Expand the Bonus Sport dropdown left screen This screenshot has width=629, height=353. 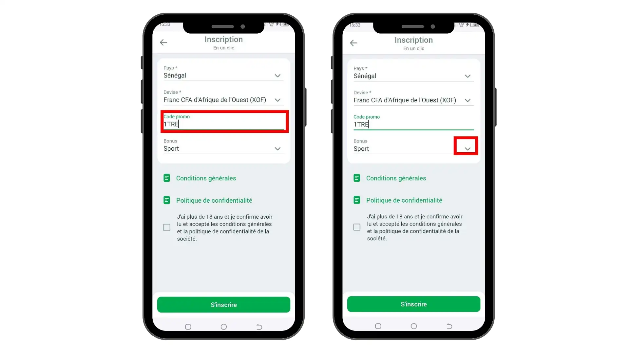(x=277, y=149)
